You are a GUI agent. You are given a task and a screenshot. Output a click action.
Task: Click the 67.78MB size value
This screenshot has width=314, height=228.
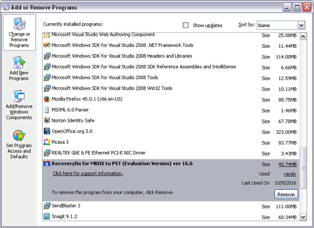pyautogui.click(x=287, y=121)
